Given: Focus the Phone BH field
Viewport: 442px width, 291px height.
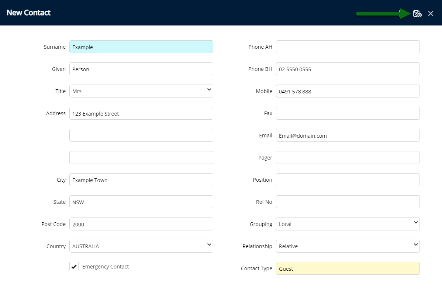Looking at the screenshot, I should [x=348, y=69].
